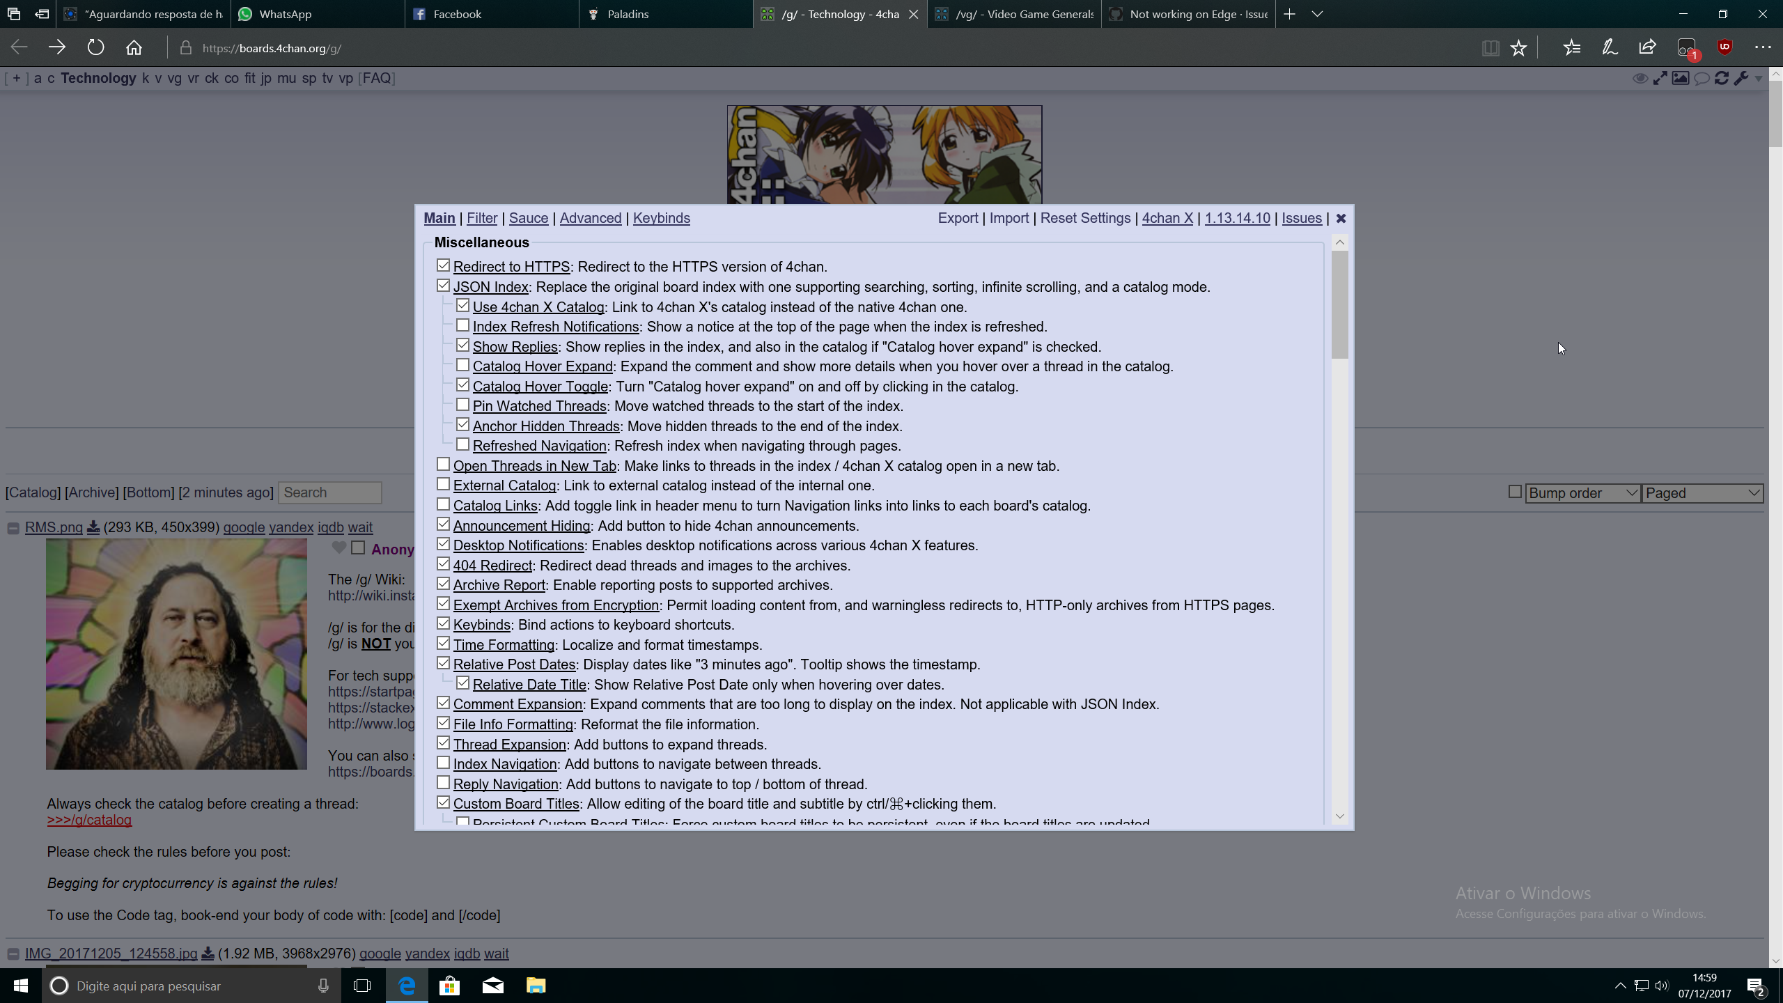Open the quick reply speech bubble icon
The image size is (1783, 1003).
(x=1701, y=78)
